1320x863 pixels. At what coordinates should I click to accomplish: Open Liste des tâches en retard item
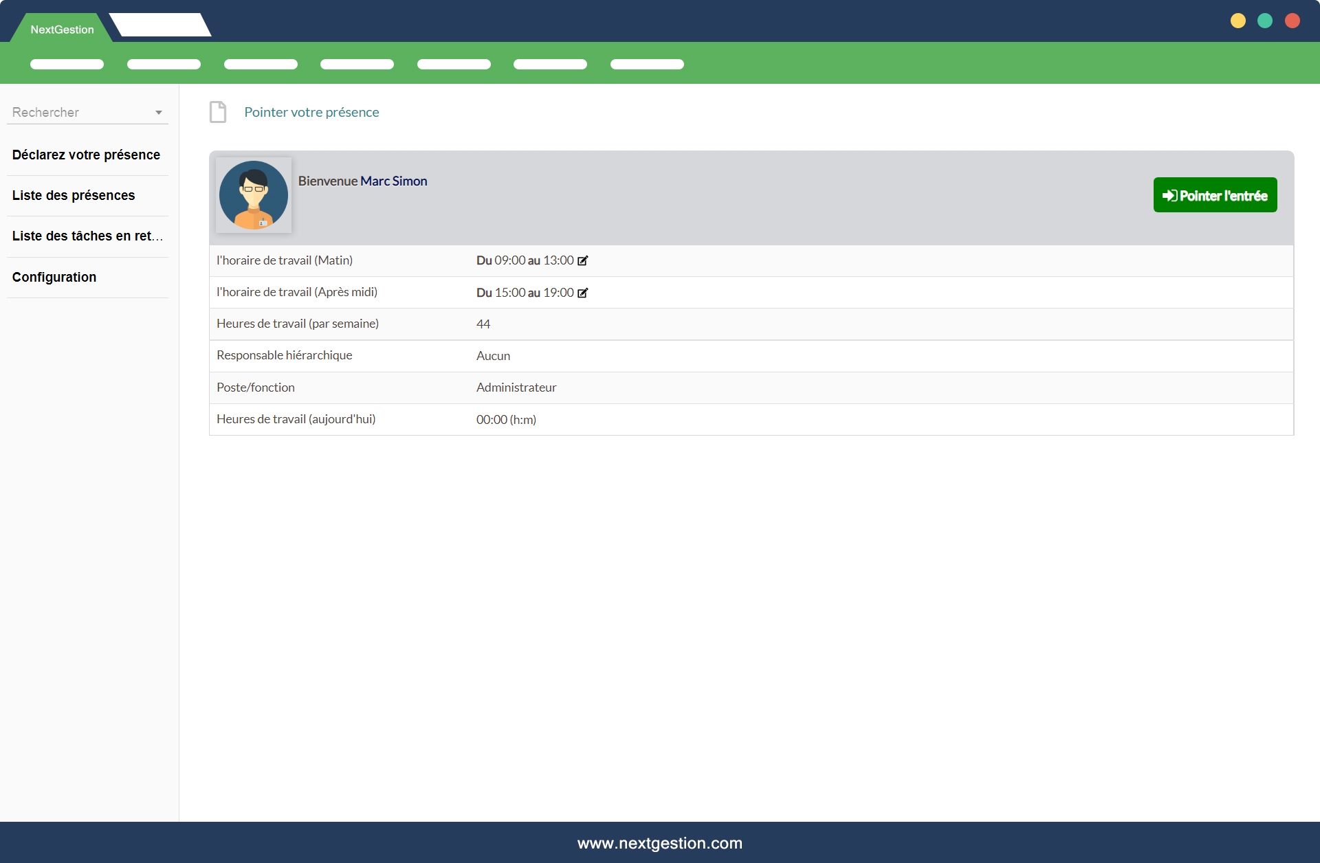click(87, 236)
